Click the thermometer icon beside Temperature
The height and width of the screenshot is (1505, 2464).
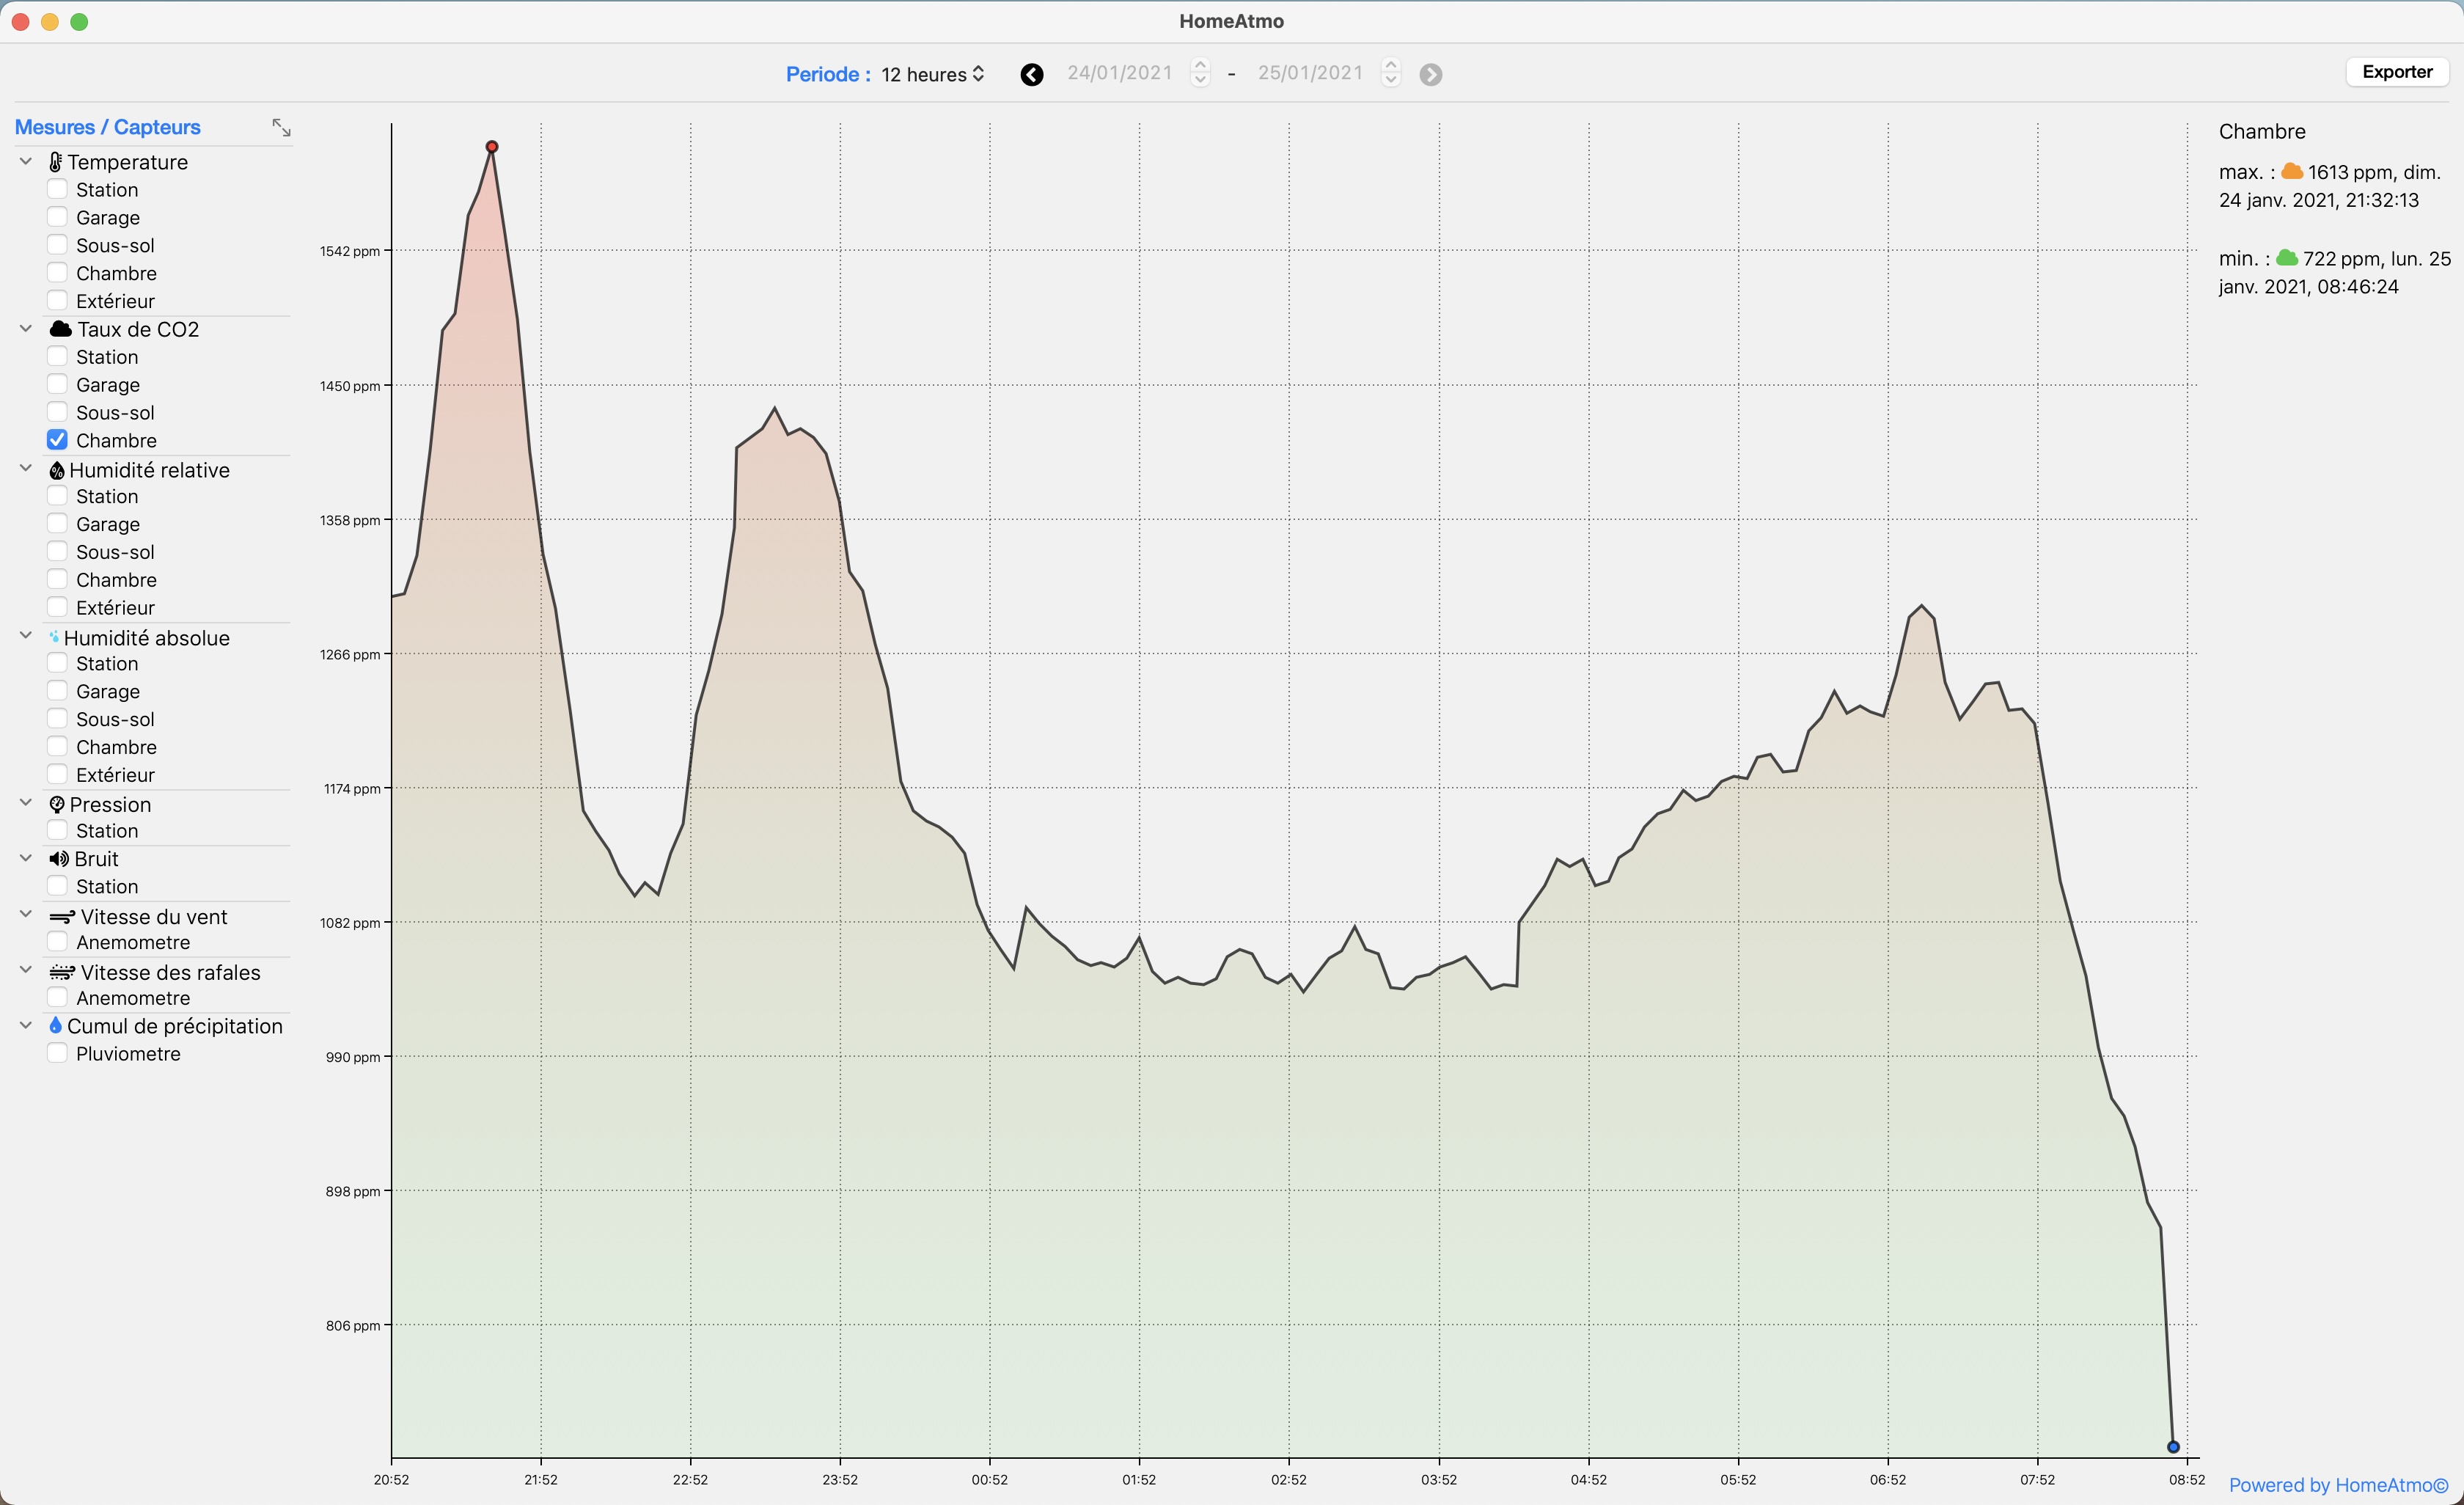55,162
